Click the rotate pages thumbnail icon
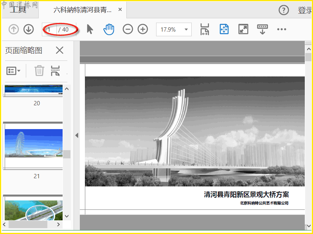This screenshot has width=313, height=234. pos(55,71)
